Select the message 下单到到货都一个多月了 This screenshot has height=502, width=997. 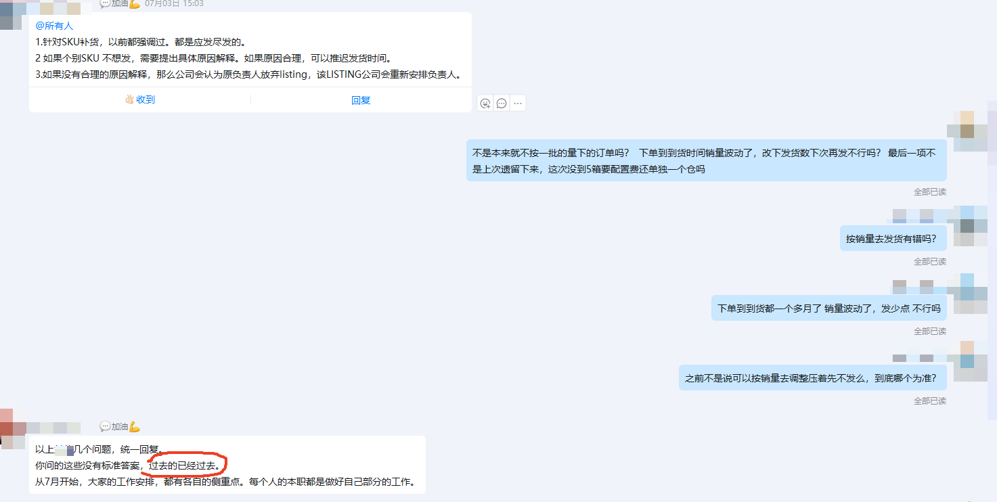[829, 308]
